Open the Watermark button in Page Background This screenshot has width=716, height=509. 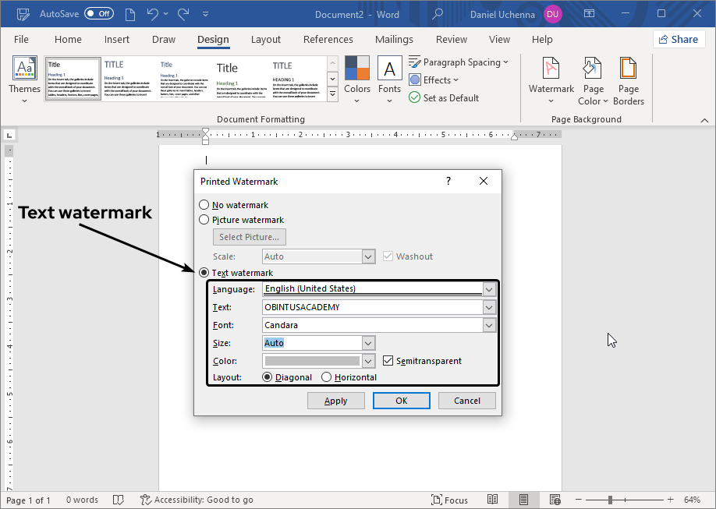(x=551, y=69)
